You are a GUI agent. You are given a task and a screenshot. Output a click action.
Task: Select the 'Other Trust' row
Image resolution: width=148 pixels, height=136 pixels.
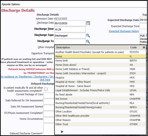click(100, 124)
